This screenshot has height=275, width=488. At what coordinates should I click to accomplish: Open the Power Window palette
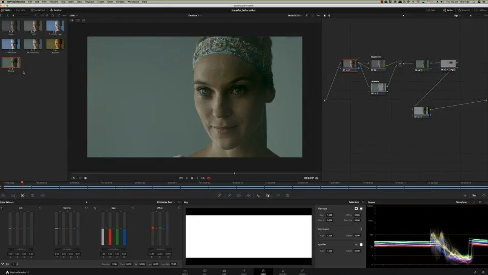tap(239, 196)
